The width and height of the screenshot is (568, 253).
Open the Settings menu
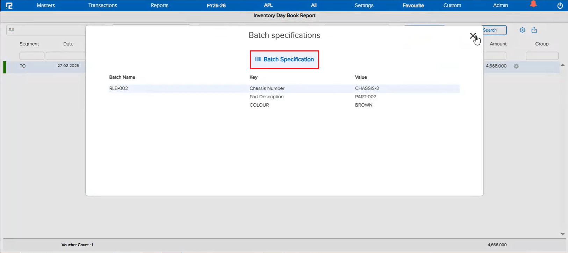(x=364, y=5)
